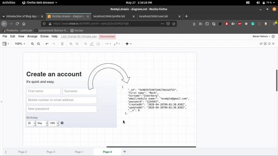Switch to Page-3 tab
The width and height of the screenshot is (278, 156).
click(x=51, y=152)
